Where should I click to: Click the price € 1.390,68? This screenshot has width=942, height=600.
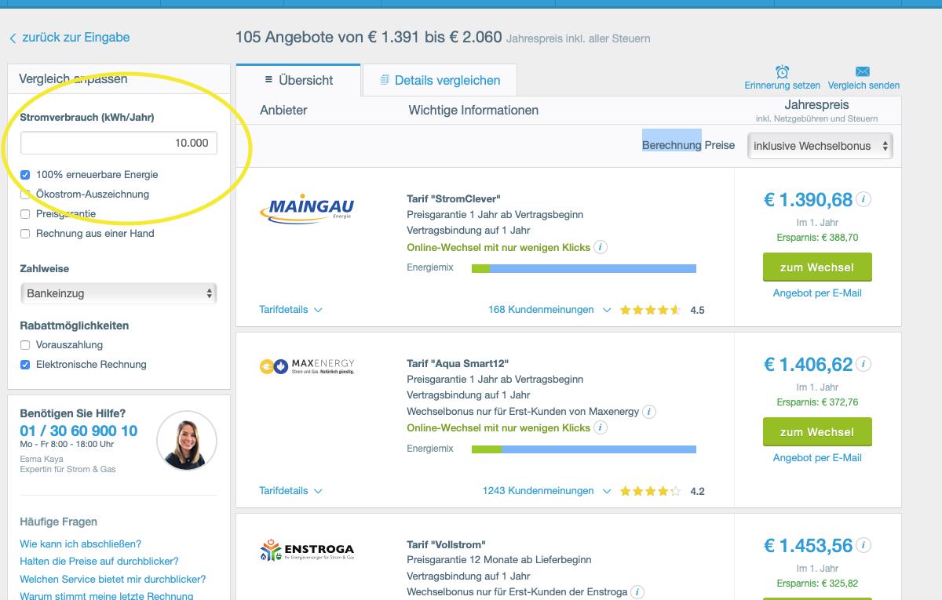pos(809,200)
